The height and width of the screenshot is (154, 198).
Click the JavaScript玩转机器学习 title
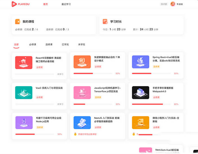(107, 90)
